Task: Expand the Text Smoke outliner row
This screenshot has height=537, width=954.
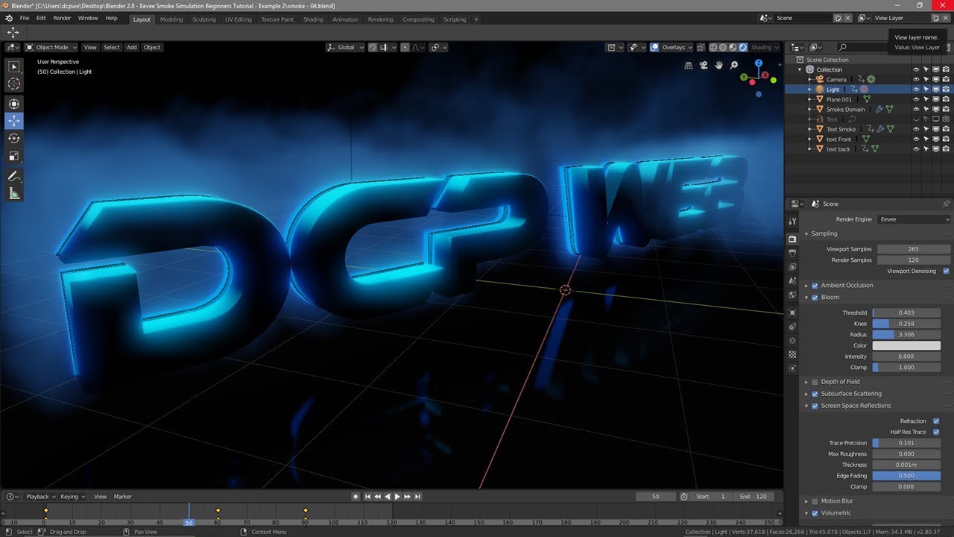Action: pos(811,129)
